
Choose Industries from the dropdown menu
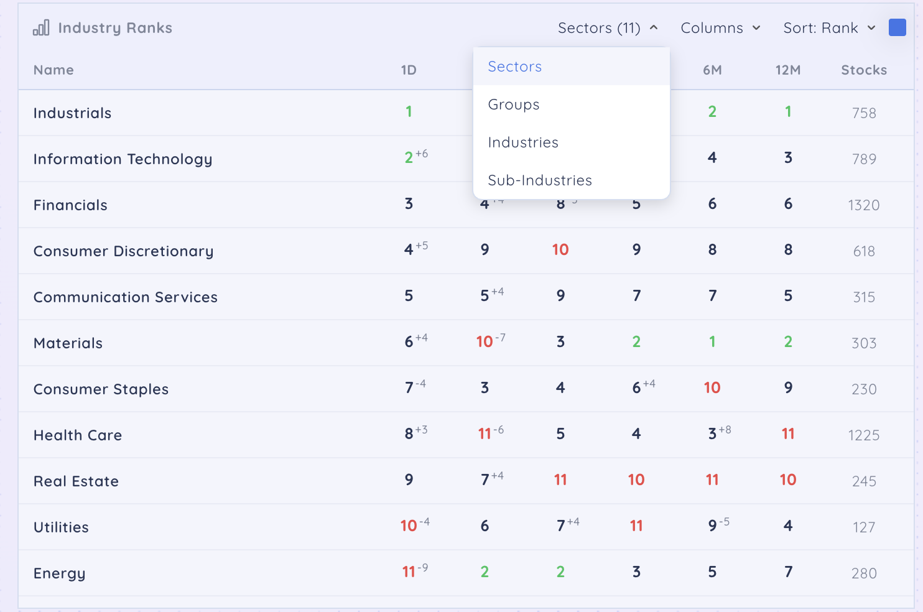click(522, 142)
